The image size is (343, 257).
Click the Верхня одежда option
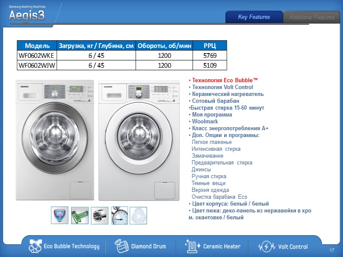point(210,190)
